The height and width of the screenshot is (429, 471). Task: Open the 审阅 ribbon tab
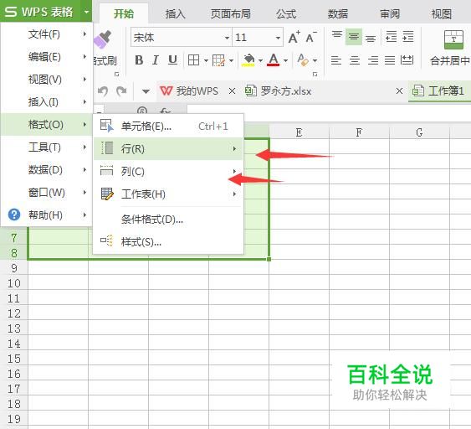click(x=390, y=14)
